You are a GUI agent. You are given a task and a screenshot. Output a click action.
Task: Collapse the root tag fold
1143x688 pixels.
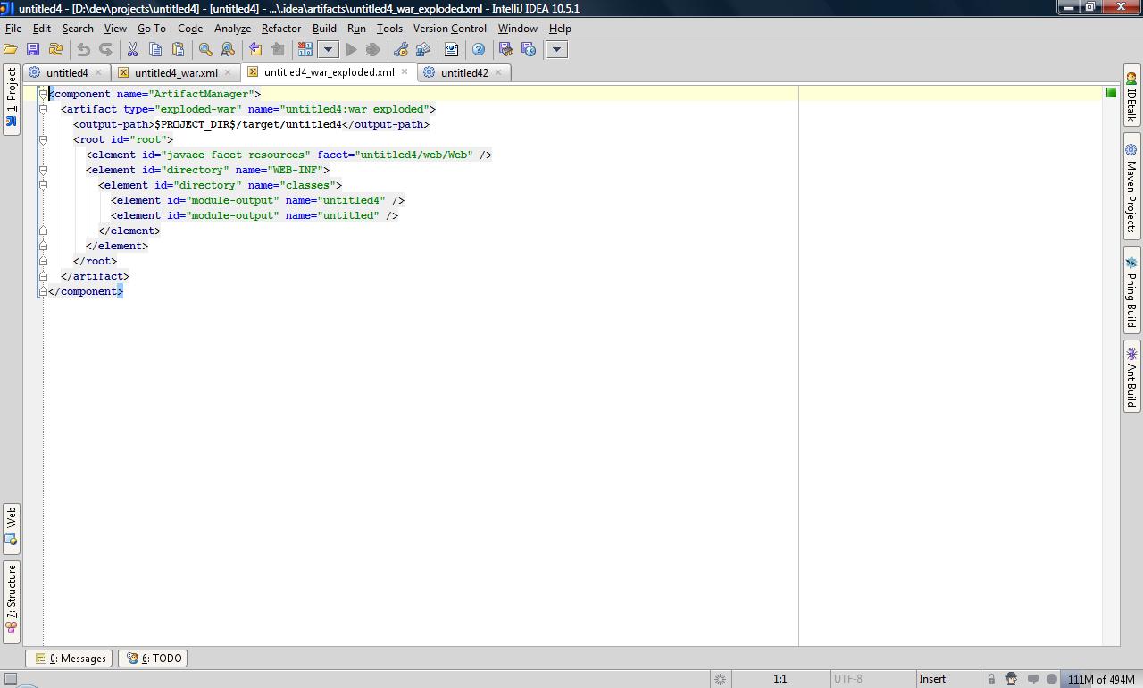(43, 139)
